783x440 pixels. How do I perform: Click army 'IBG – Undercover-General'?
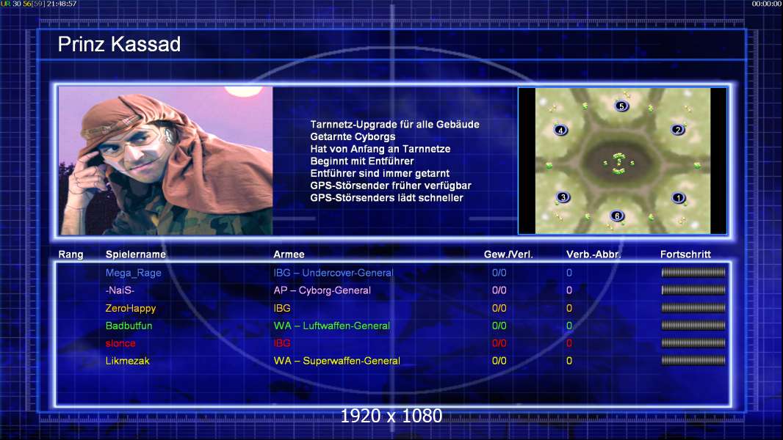(x=333, y=273)
